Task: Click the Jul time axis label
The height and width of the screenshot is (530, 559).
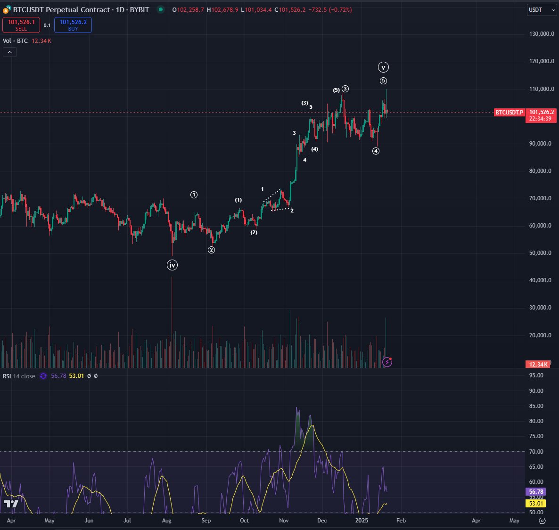Action: click(127, 521)
